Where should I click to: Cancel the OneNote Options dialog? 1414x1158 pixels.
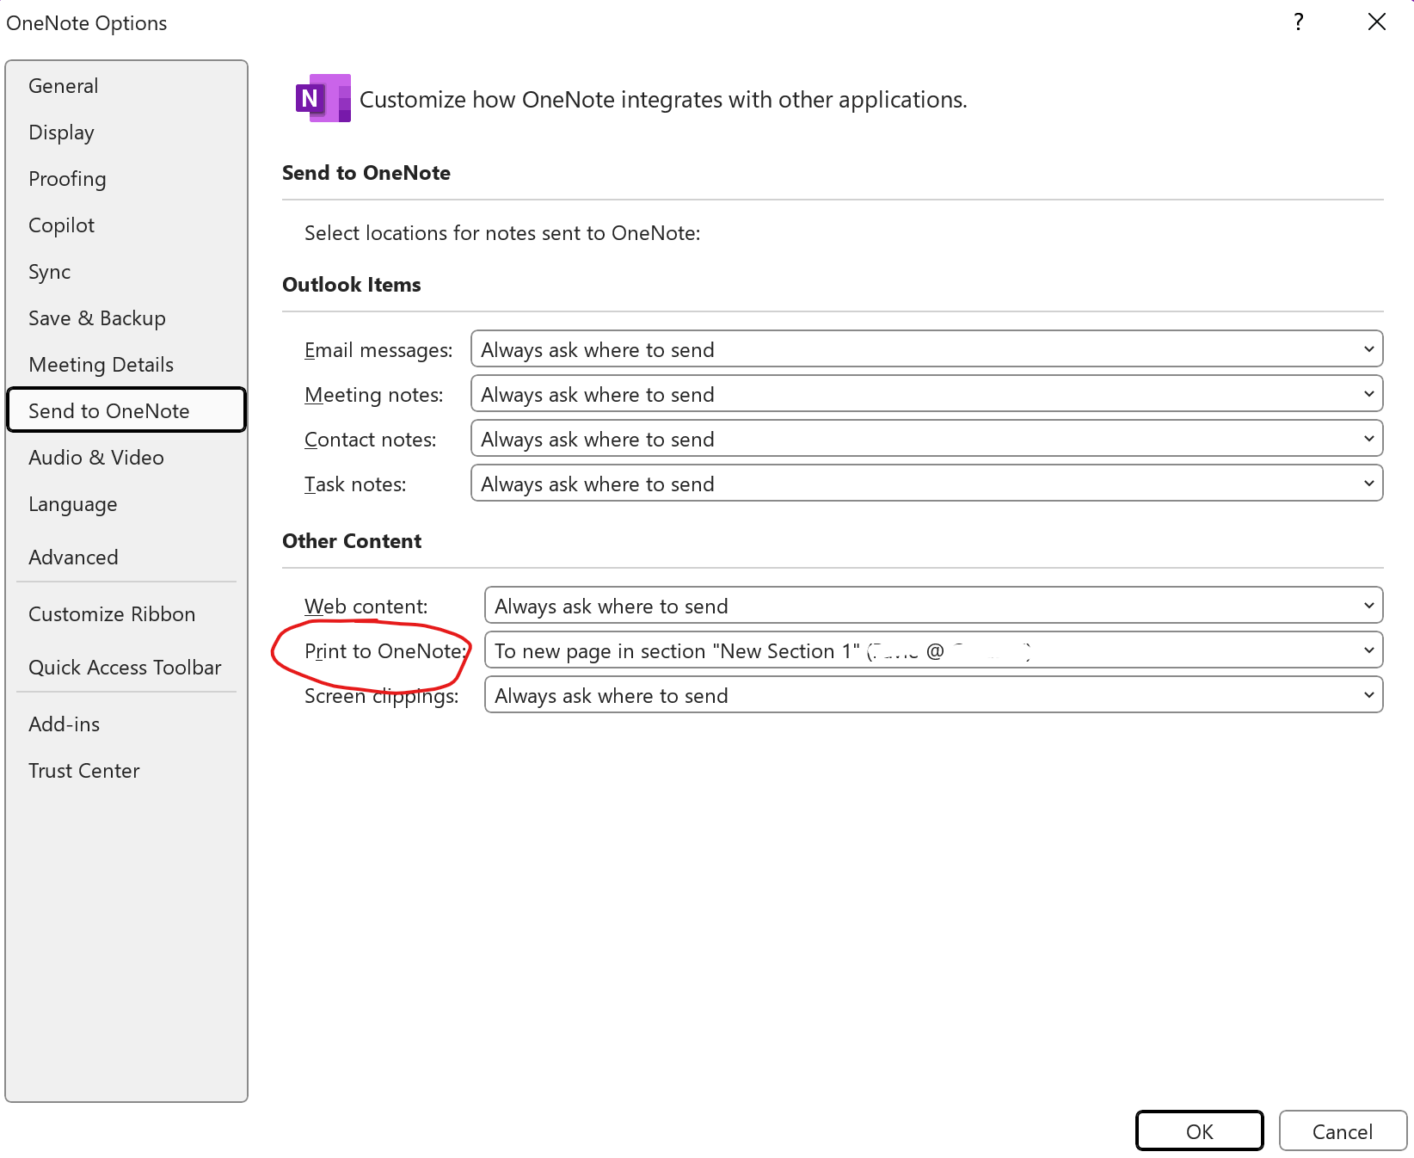1342,1130
